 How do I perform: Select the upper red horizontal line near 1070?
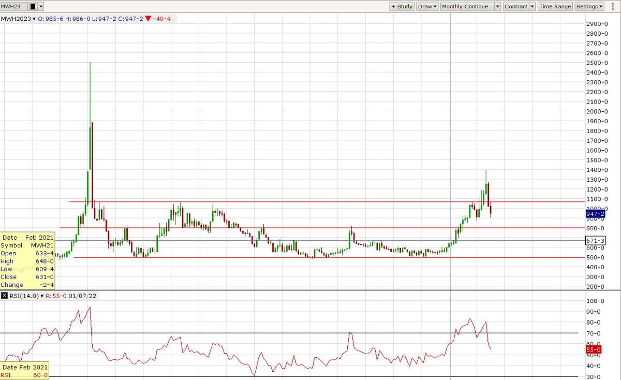coord(326,202)
